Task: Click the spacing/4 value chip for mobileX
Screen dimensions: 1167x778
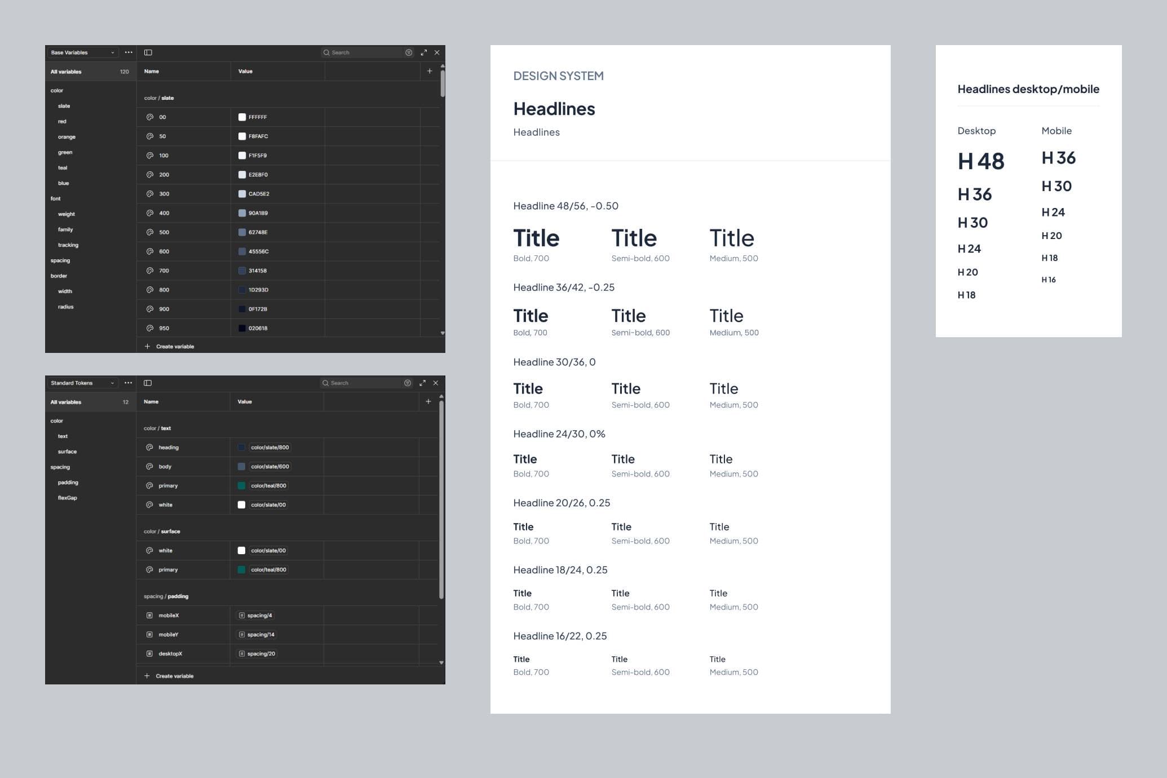Action: pyautogui.click(x=257, y=615)
